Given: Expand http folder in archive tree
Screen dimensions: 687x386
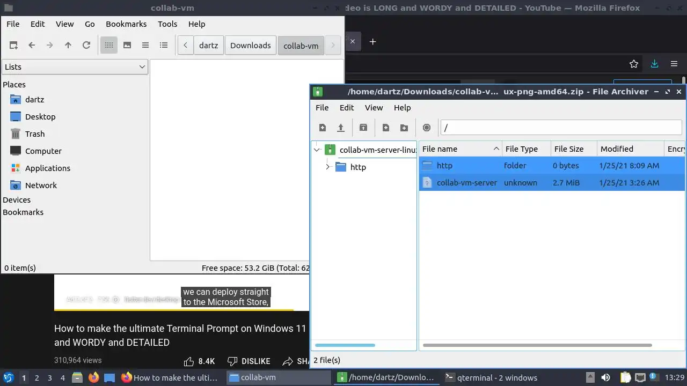Looking at the screenshot, I should 328,167.
